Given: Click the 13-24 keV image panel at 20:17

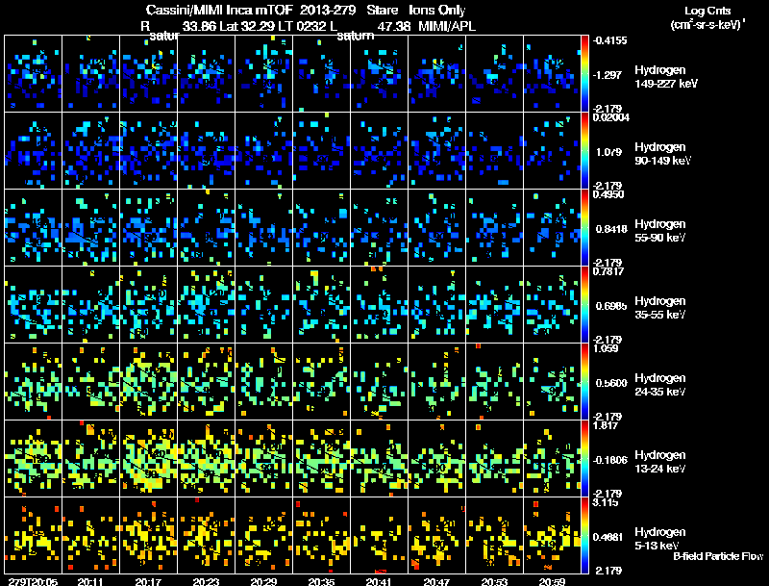Looking at the screenshot, I should coord(149,459).
